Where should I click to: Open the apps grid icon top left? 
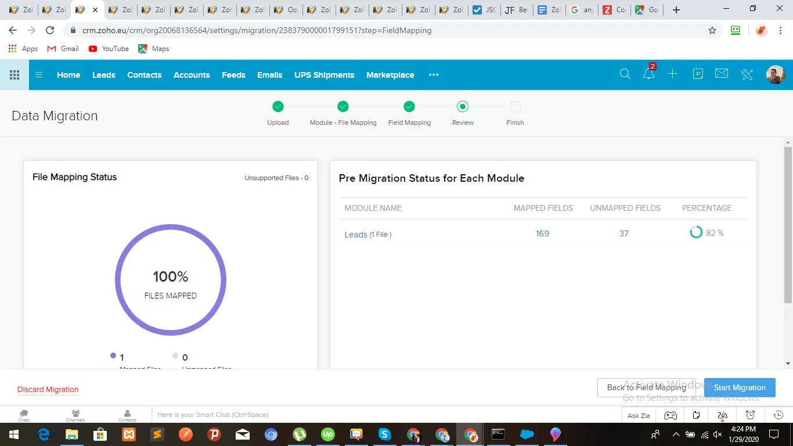(x=14, y=74)
